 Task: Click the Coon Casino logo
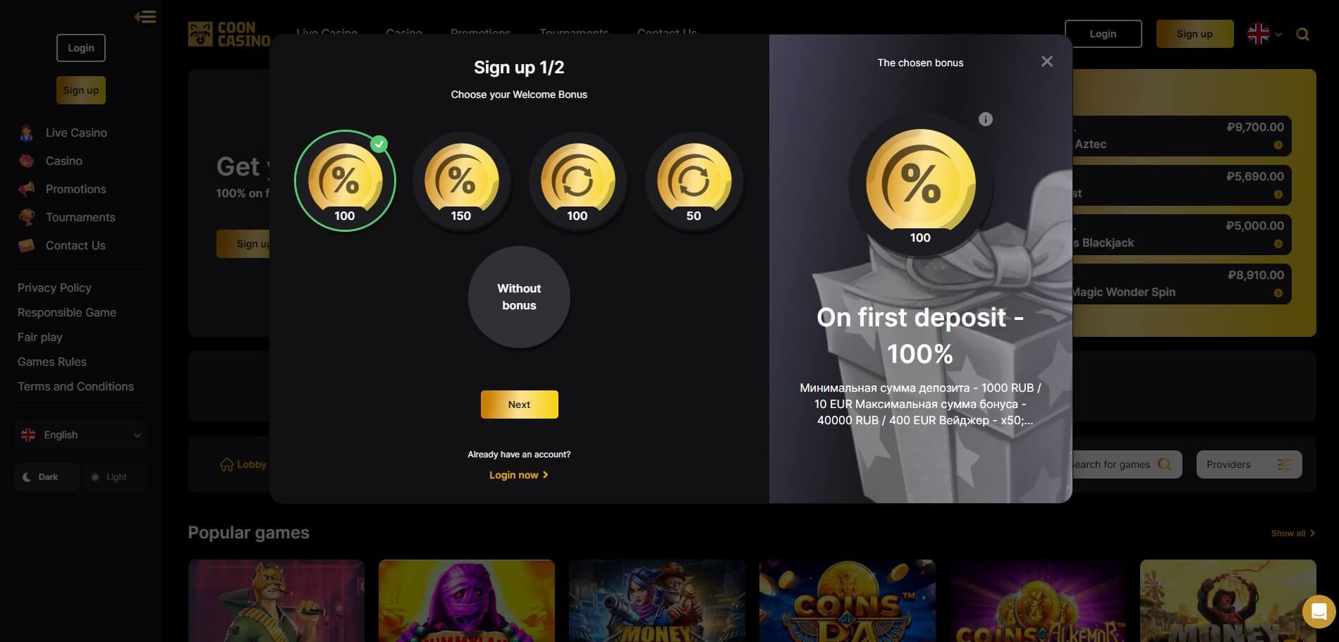(230, 34)
